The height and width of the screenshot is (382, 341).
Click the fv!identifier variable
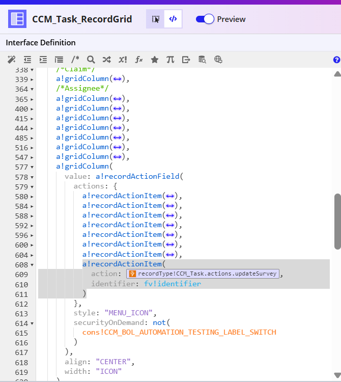point(173,284)
